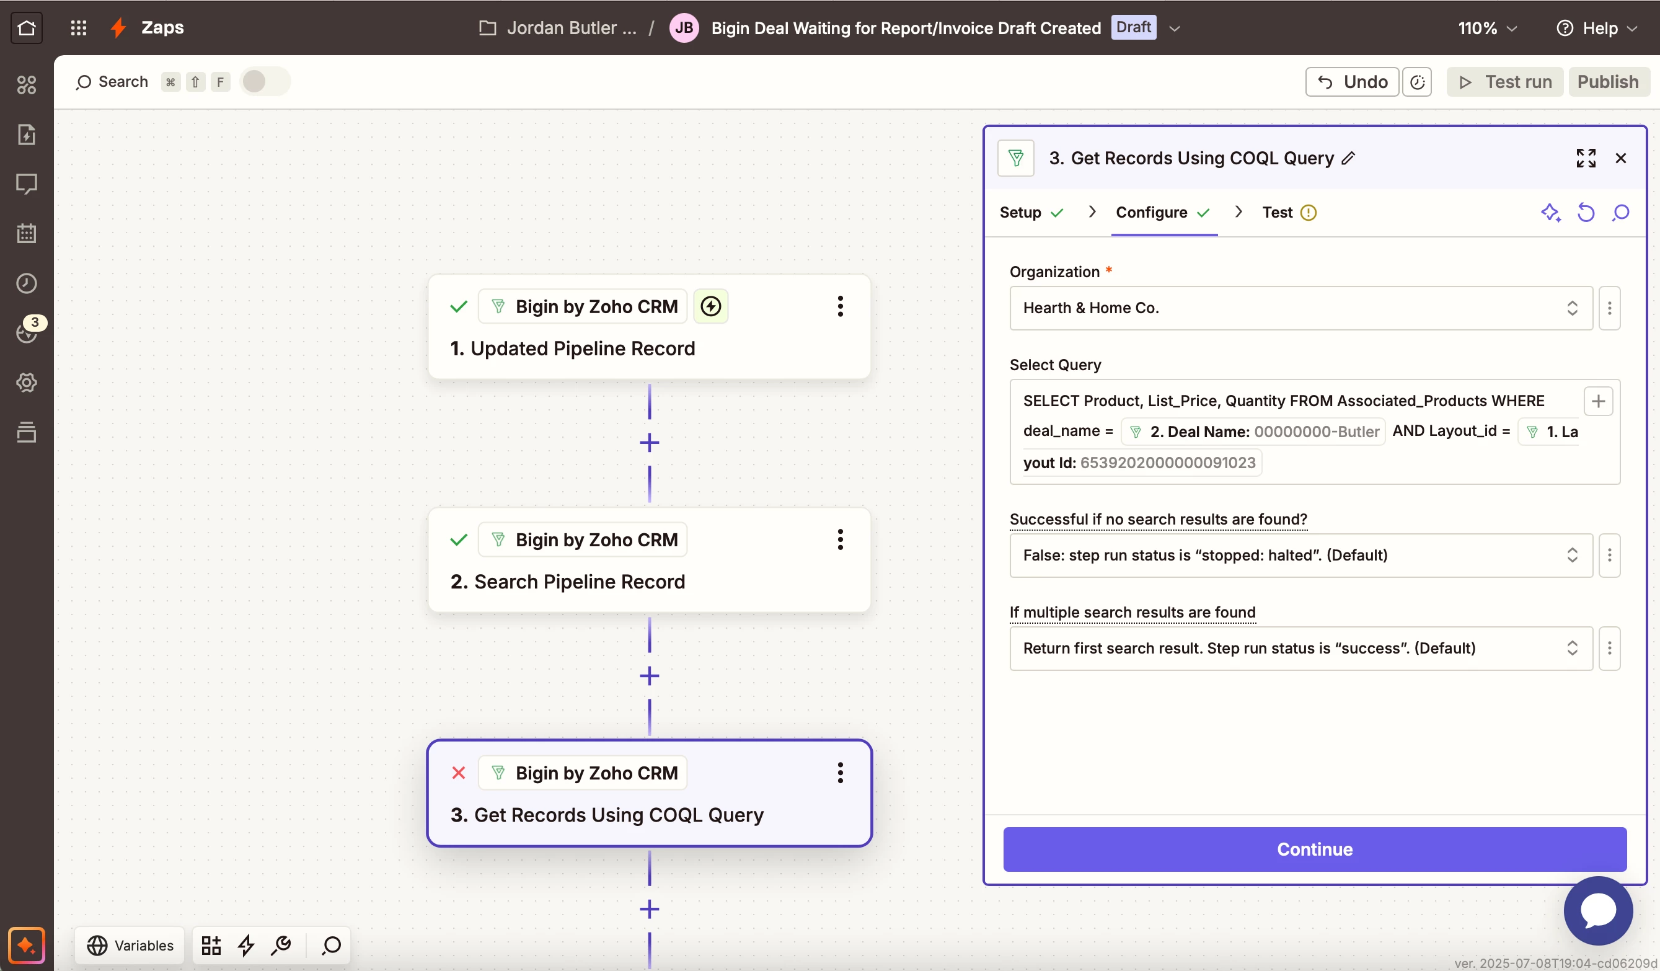The height and width of the screenshot is (971, 1660).
Task: Open the Help dropdown menu
Action: pos(1596,29)
